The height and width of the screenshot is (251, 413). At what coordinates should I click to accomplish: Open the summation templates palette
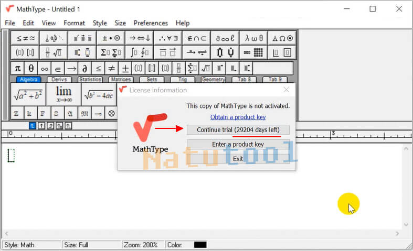[111, 52]
